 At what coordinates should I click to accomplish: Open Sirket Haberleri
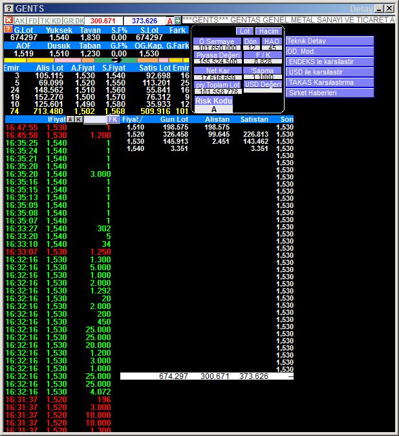click(330, 93)
